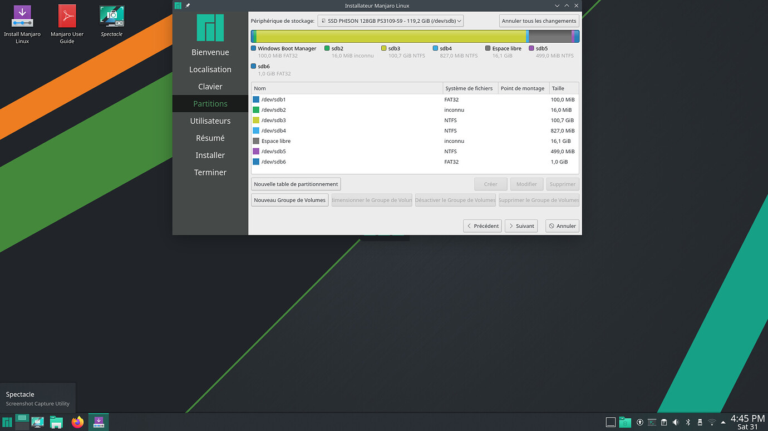768x431 pixels.
Task: Click the Clavier step in sidebar
Action: coord(210,87)
